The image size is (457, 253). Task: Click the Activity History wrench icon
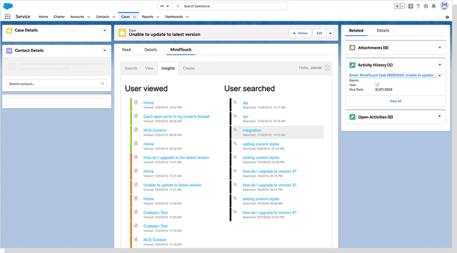pyautogui.click(x=352, y=65)
